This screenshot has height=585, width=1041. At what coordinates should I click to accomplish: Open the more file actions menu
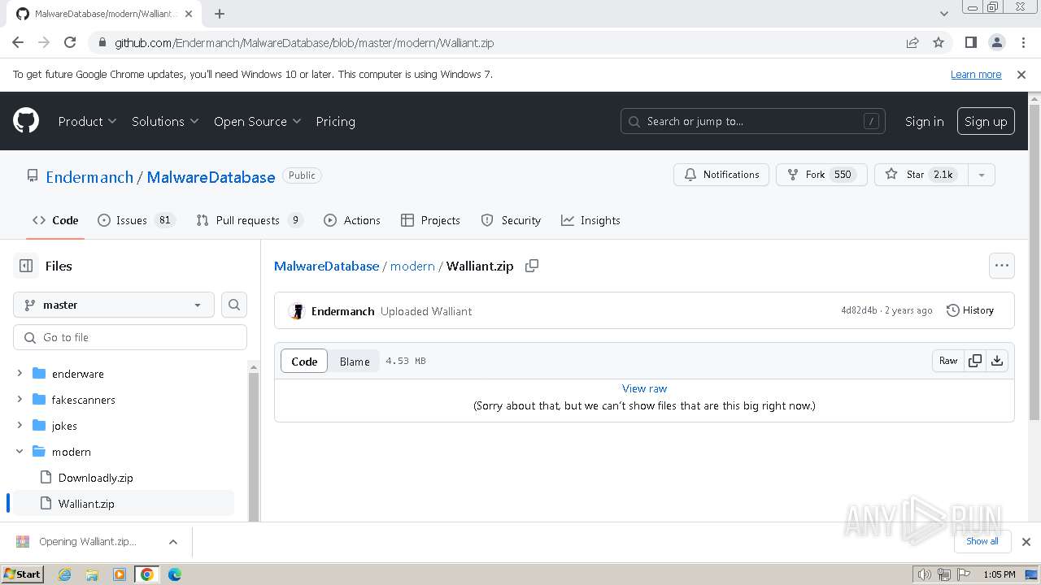click(1001, 266)
